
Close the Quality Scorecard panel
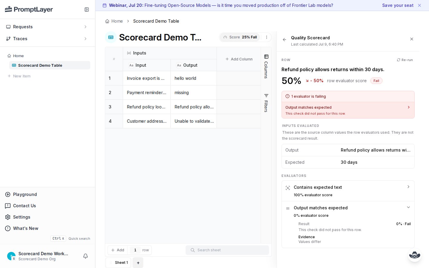point(412,39)
